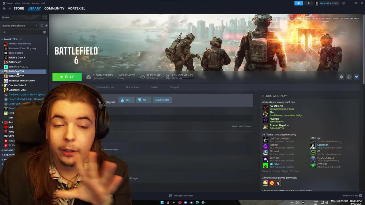
Task: Click the Cloud Status icon
Action: (89, 77)
